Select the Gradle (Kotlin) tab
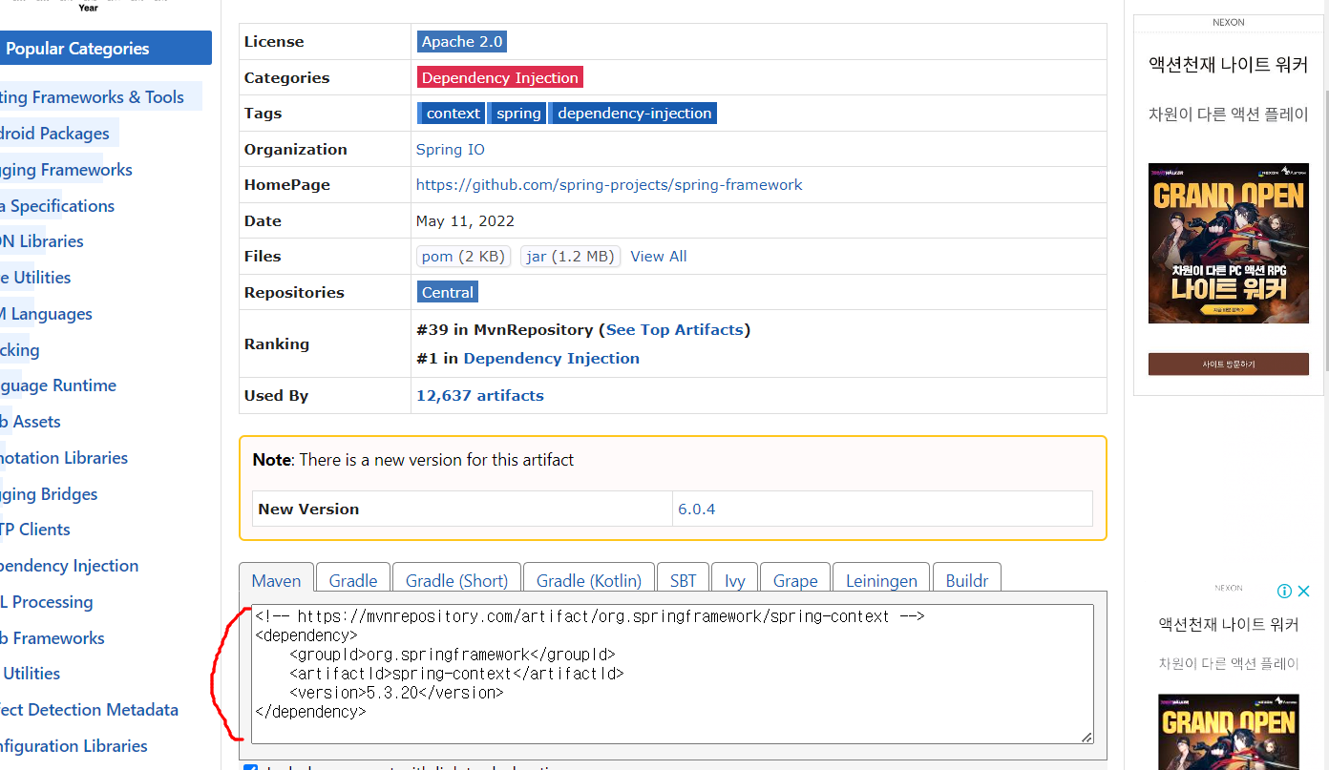This screenshot has width=1329, height=770. coord(588,580)
